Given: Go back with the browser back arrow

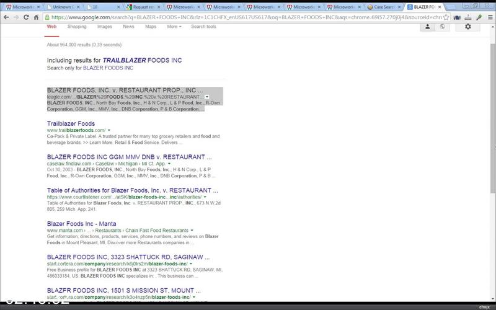Looking at the screenshot, I should click(6, 17).
